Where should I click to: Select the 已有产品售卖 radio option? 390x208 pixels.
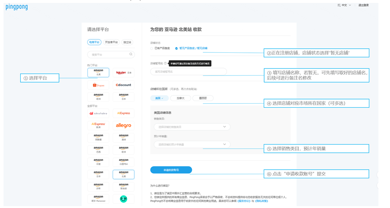(x=160, y=48)
